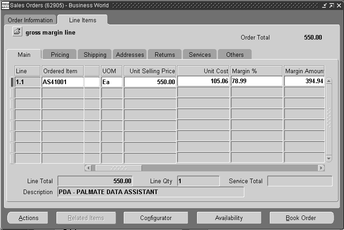Click the Line Qty field
The image size is (344, 230).
coord(198,181)
